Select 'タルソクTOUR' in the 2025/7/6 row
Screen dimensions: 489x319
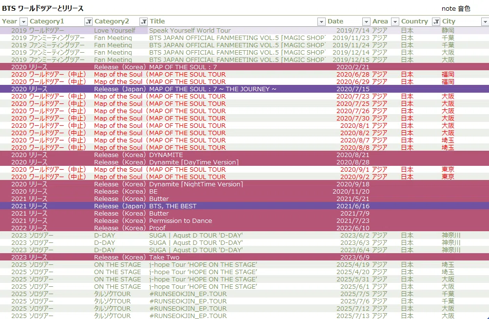point(112,301)
